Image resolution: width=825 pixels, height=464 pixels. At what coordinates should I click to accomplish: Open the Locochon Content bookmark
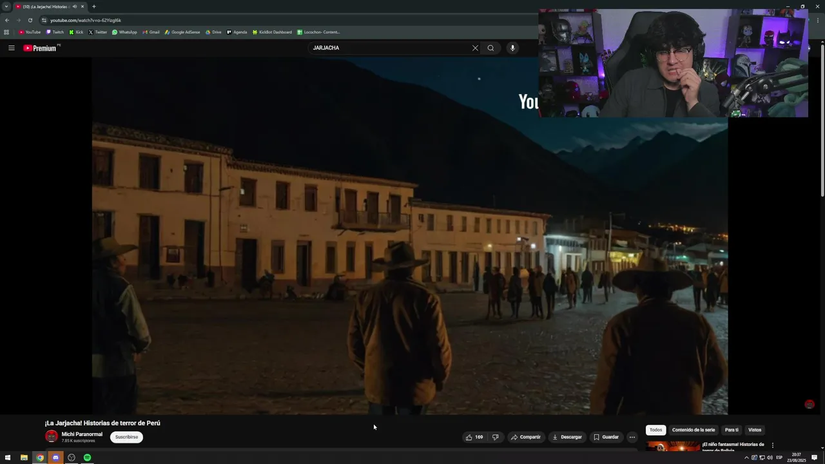pos(318,32)
